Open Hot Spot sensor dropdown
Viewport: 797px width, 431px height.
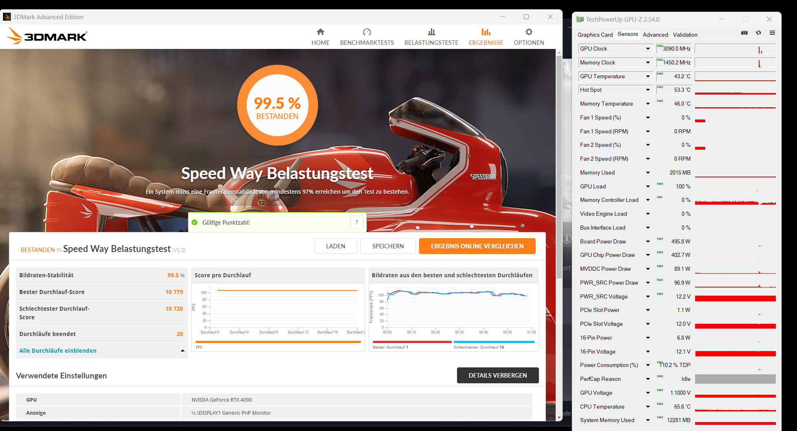coord(648,90)
